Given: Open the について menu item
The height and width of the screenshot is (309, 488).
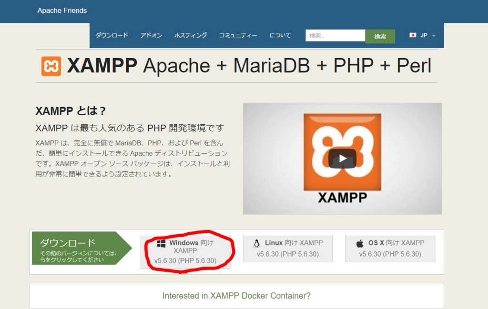Looking at the screenshot, I should 280,35.
